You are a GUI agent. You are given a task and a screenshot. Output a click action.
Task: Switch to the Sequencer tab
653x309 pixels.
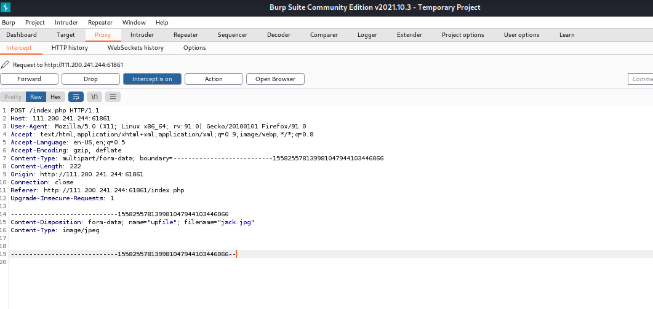coord(233,35)
